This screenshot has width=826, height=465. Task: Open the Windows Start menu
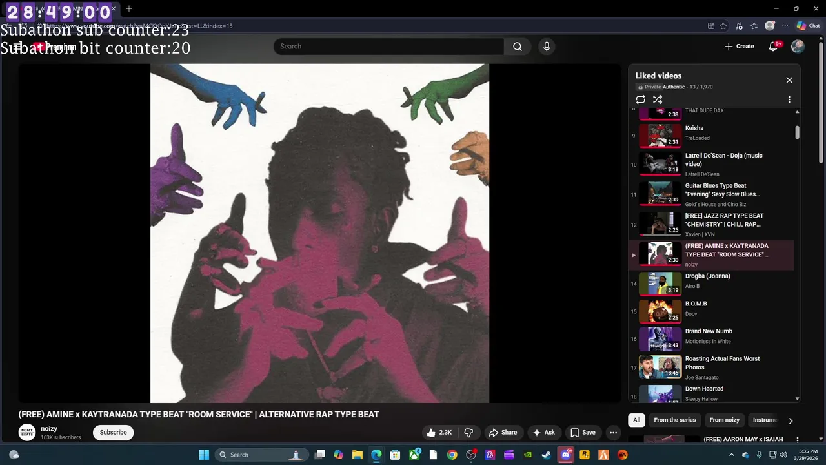coord(204,455)
